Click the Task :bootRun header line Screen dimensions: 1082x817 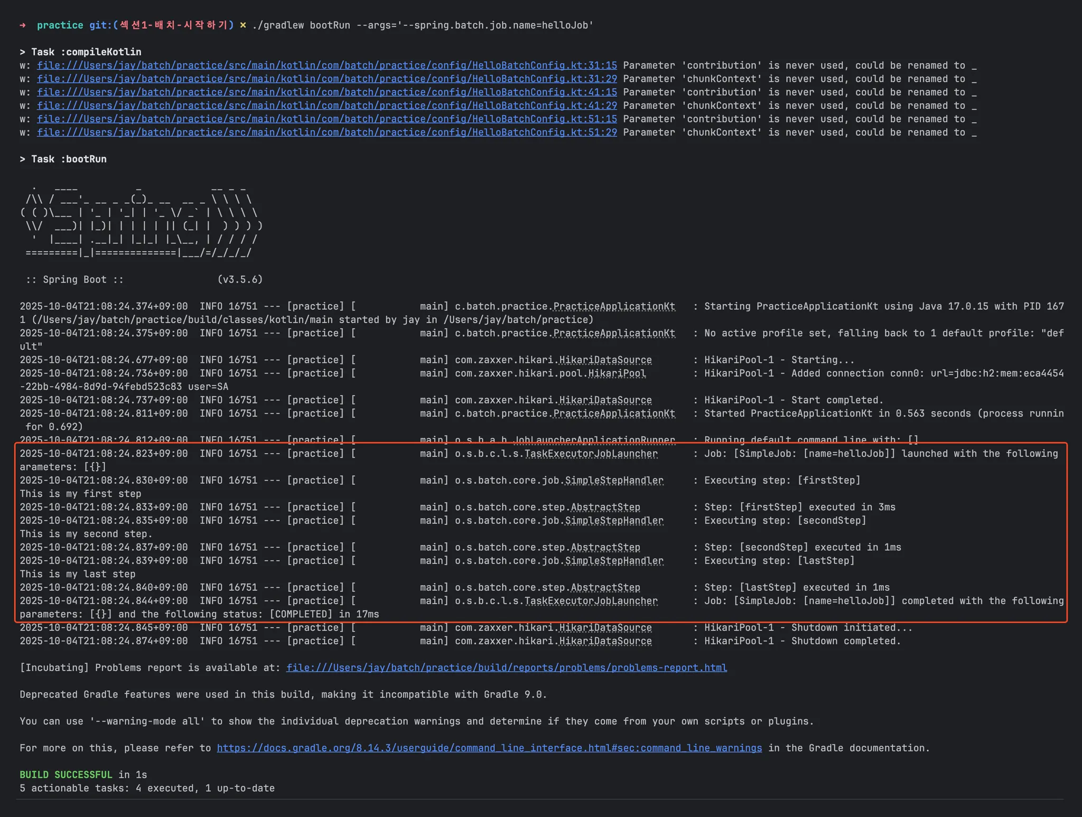(x=63, y=159)
